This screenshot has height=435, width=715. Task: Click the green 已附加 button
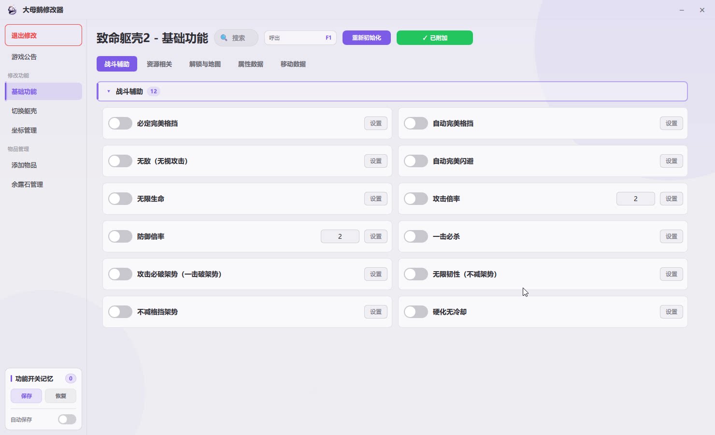pos(435,38)
